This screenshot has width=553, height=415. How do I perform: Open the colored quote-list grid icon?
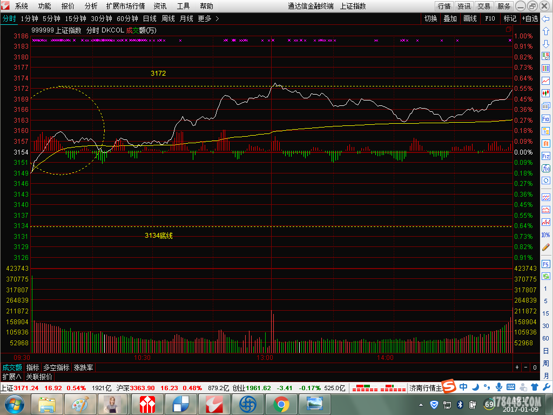pos(546,68)
